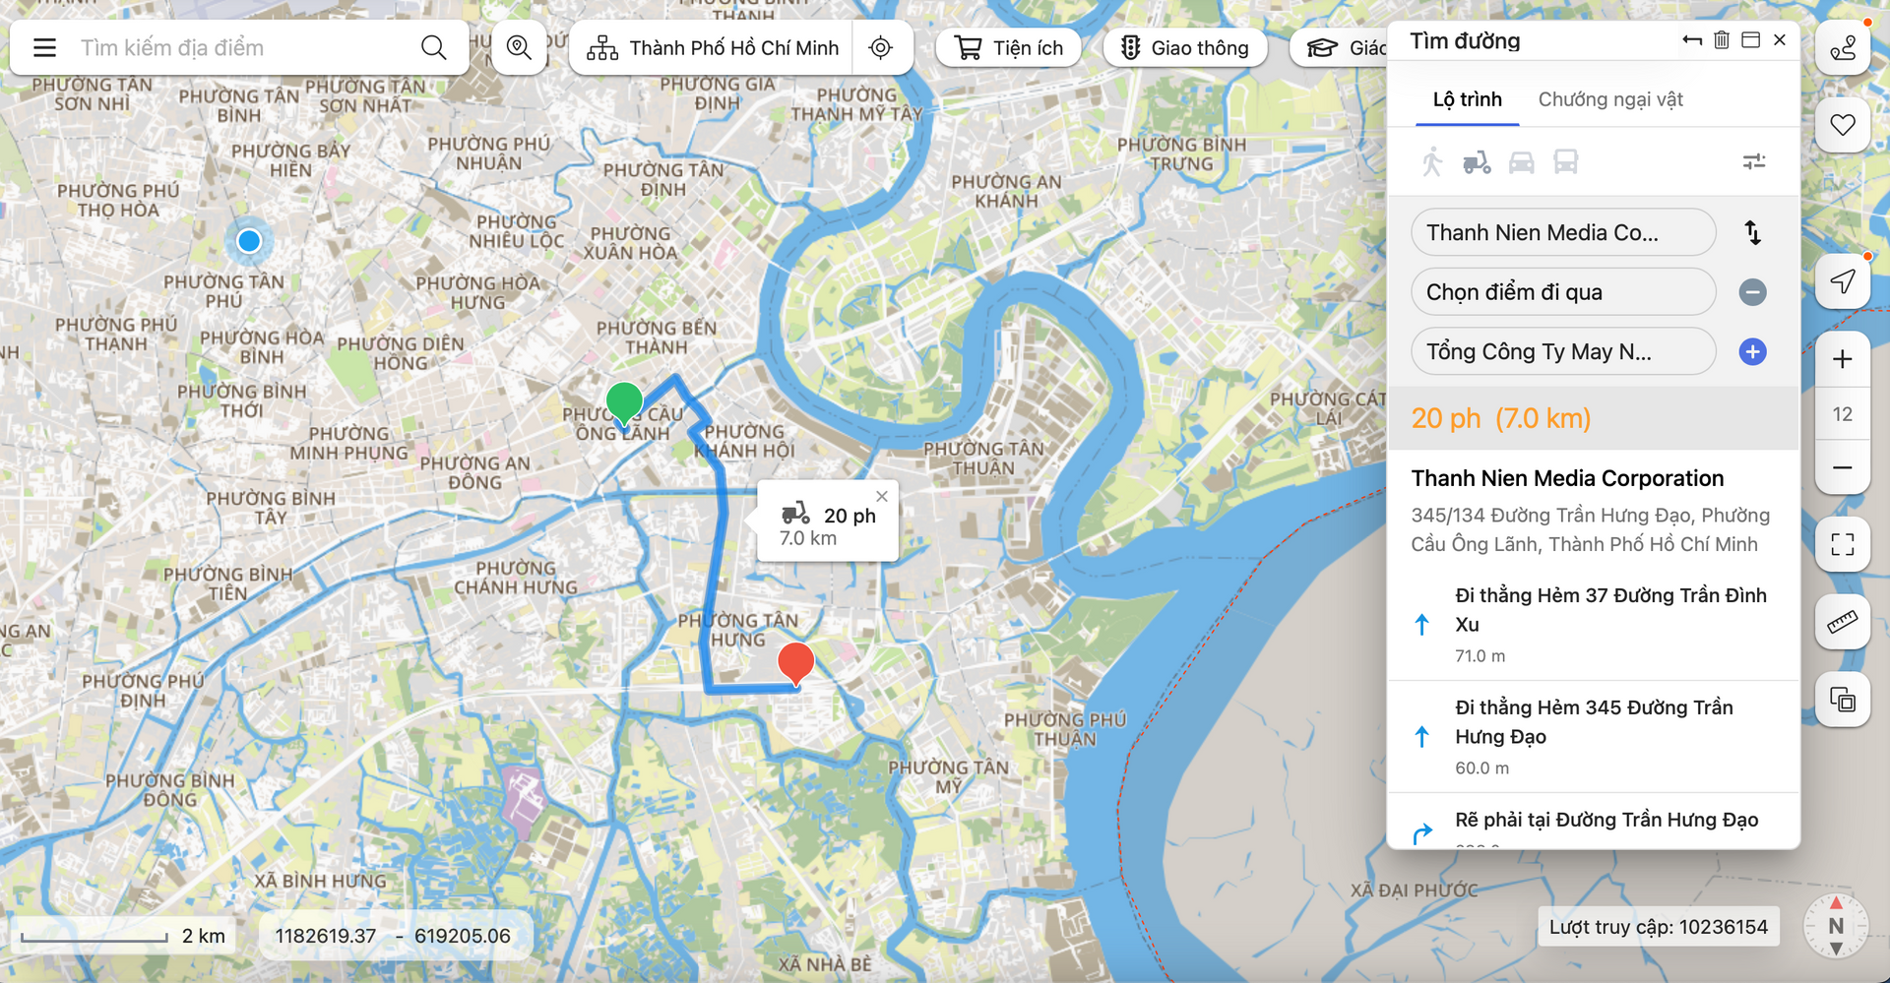Toggle the Giao thông traffic layer
This screenshot has height=983, width=1890.
(1185, 47)
